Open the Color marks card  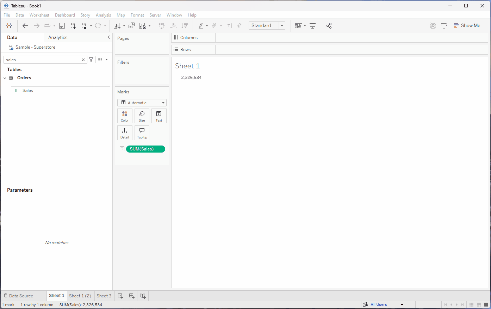125,116
